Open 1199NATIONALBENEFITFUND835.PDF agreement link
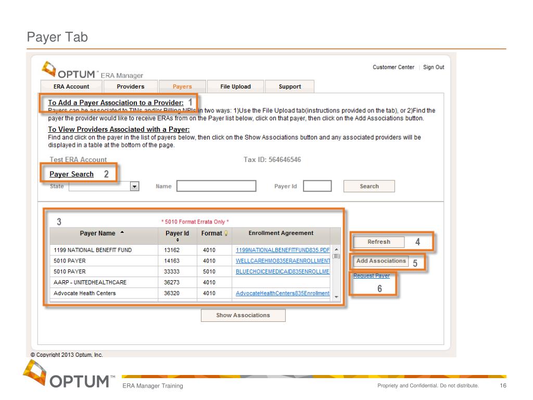Image resolution: width=533 pixels, height=400 pixels. pyautogui.click(x=283, y=250)
